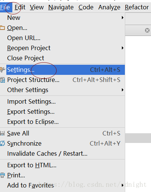Click the crosshair locate icon in panel
The height and width of the screenshot is (192, 151).
pos(147,30)
